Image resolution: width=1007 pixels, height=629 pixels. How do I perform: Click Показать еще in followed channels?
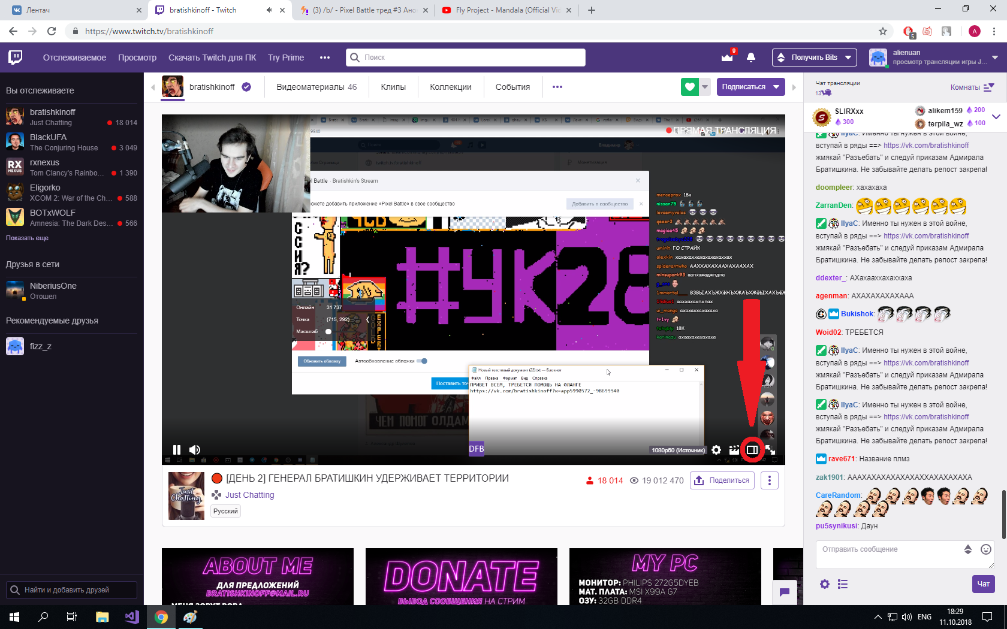pyautogui.click(x=27, y=238)
